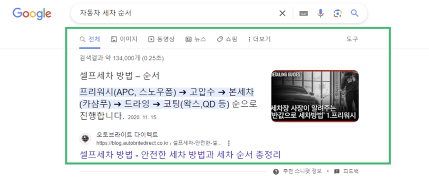
Task: Expand the 도구 search tools
Action: point(352,39)
